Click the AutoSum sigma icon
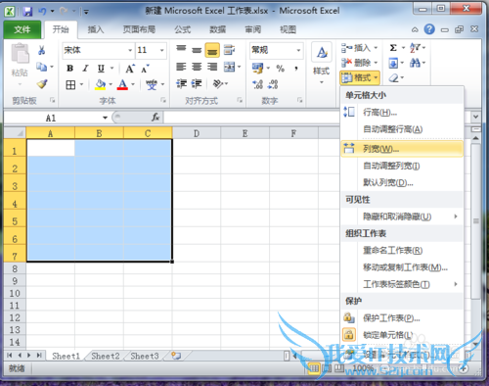 coord(393,48)
